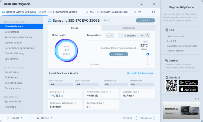Image resolution: width=203 pixels, height=122 pixels.
Task: Click the Chatbot speech bubble icon
Action: tap(167, 61)
